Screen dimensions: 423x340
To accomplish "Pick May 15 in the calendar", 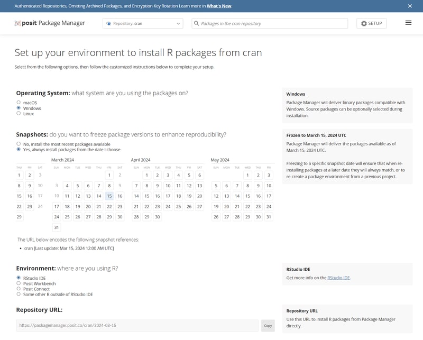I will pos(247,196).
